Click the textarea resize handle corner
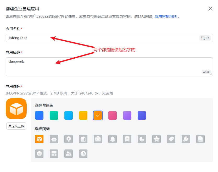Screen dimensions: 218x172 point(211,74)
